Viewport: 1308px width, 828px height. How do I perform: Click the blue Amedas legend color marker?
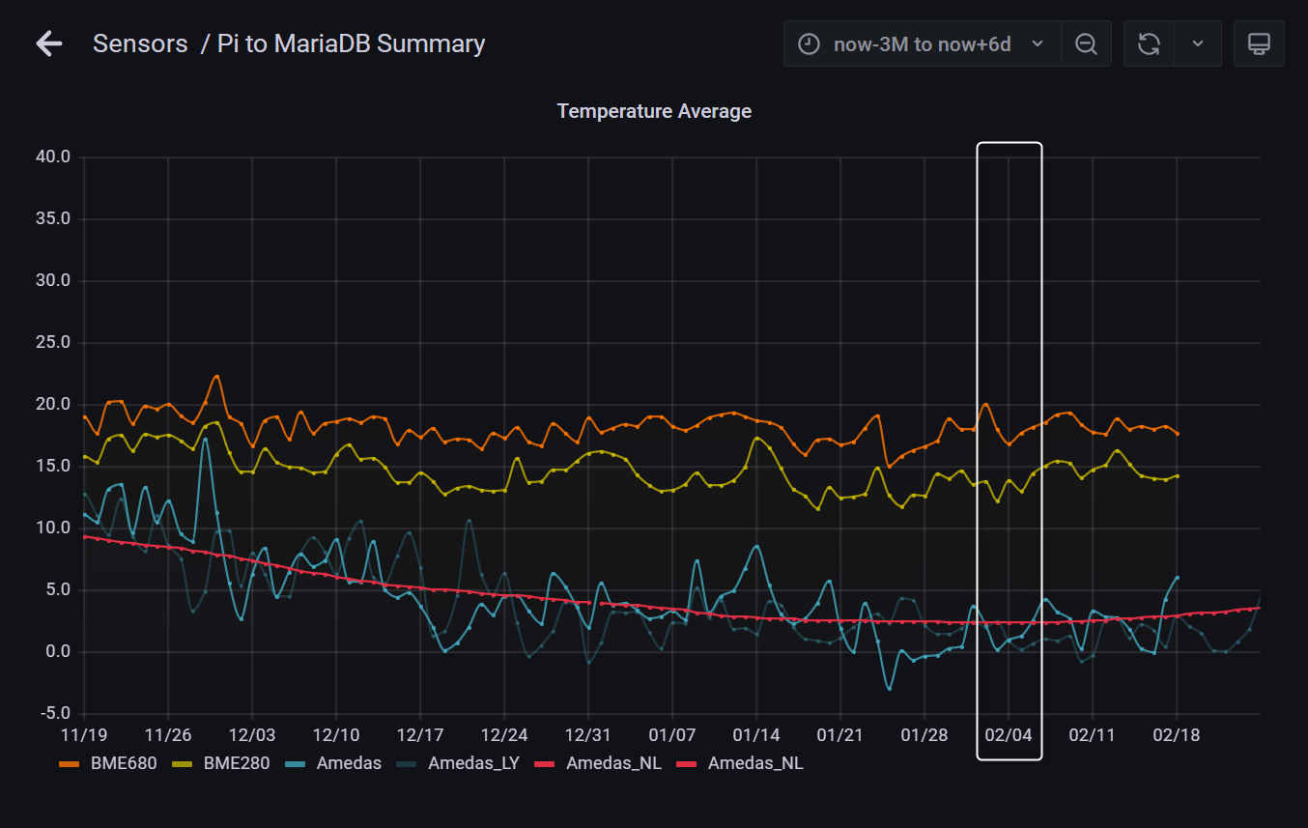[297, 763]
